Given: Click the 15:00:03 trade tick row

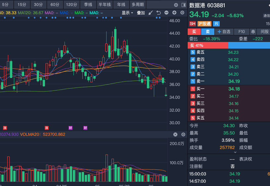Looking at the screenshot, I should tap(229, 174).
